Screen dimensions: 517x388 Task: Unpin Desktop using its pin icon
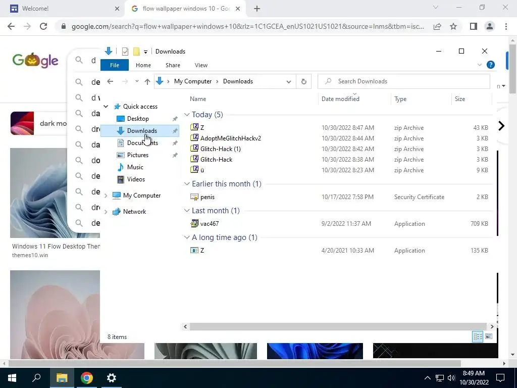pyautogui.click(x=175, y=119)
